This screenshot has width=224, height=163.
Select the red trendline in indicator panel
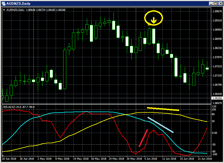[143, 138]
